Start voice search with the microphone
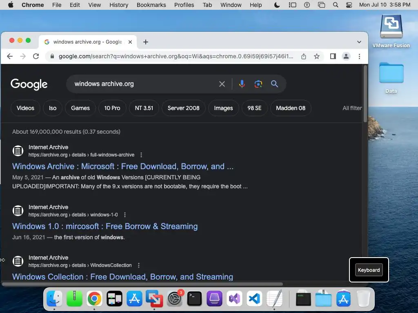Viewport: 418px width, 313px height. click(242, 84)
